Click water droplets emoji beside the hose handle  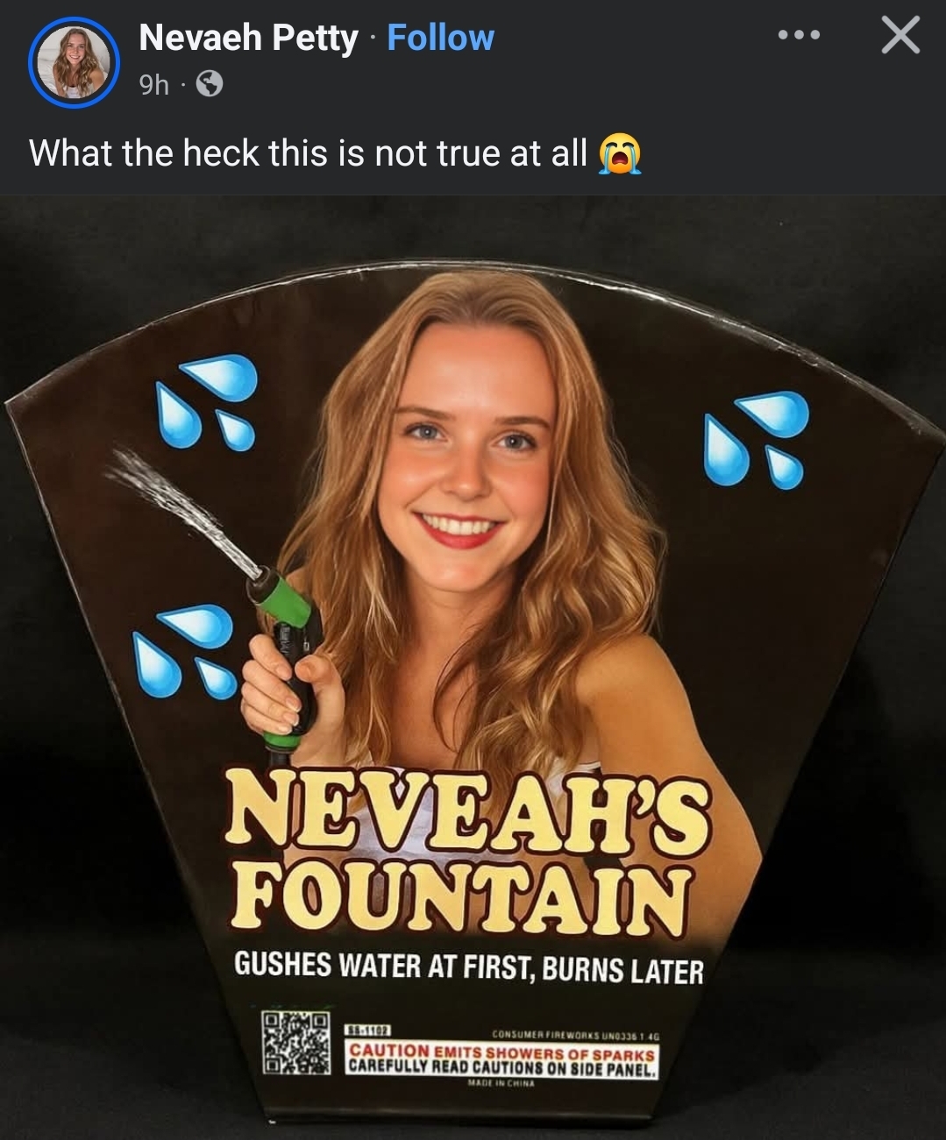[184, 650]
